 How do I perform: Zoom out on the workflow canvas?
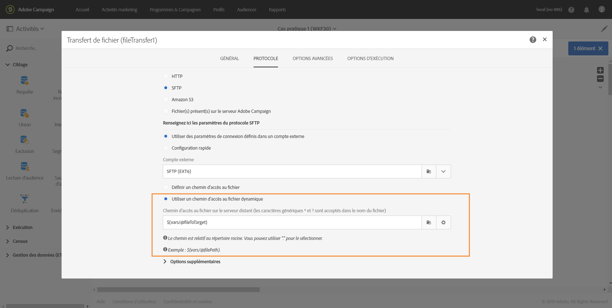point(600,79)
